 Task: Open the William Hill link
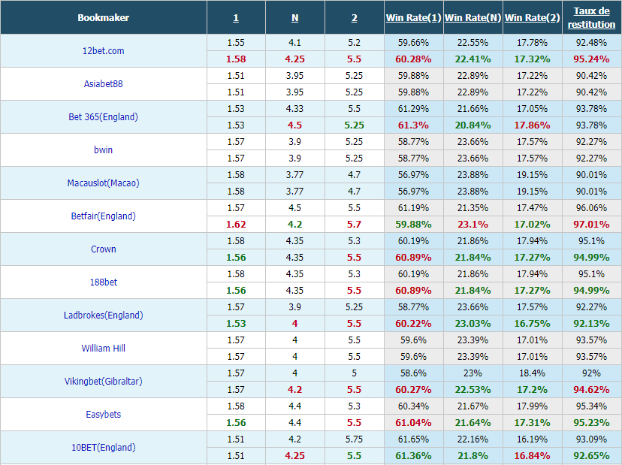tap(103, 349)
